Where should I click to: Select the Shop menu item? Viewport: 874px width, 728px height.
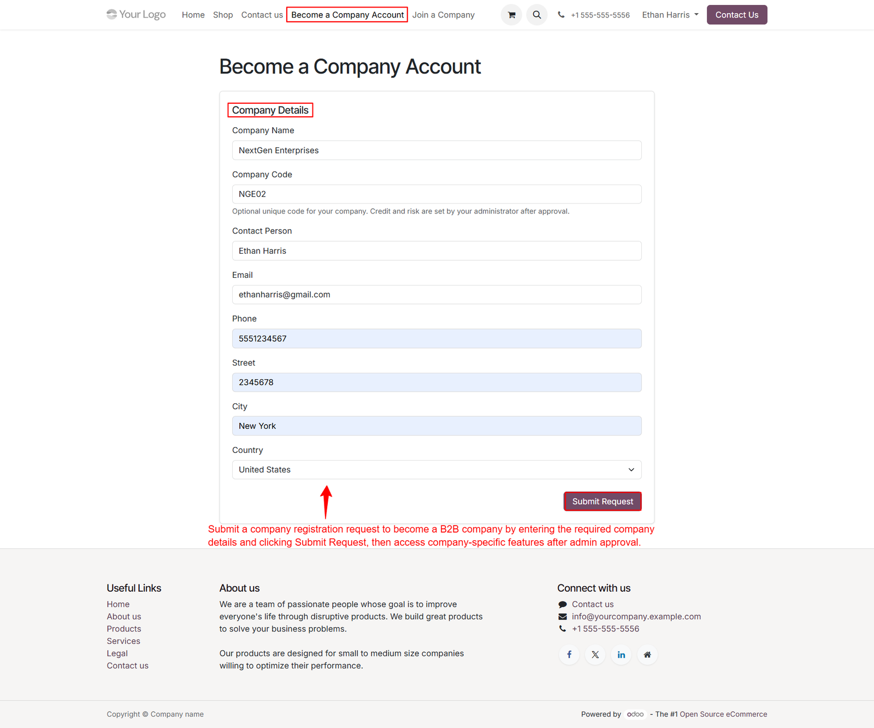223,15
